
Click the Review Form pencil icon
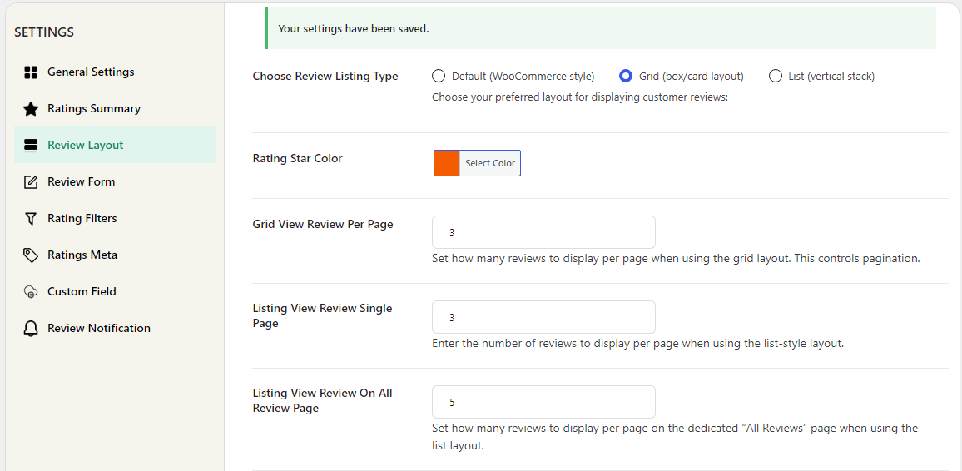click(31, 182)
